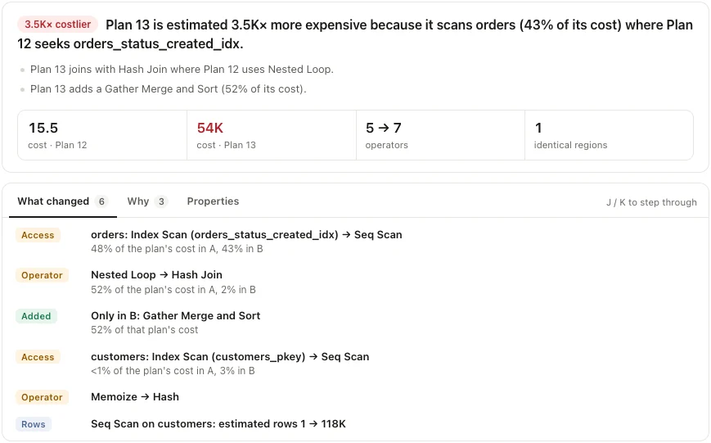Select the Memoize to Hash row
This screenshot has width=711, height=443.
(355, 397)
